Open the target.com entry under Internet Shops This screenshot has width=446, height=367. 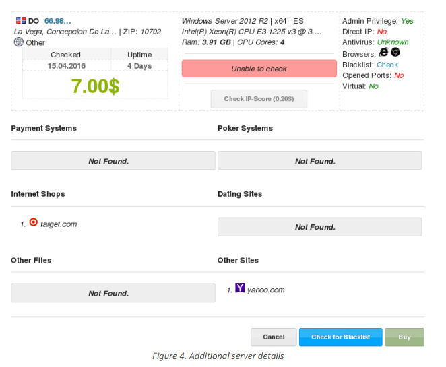coord(59,224)
